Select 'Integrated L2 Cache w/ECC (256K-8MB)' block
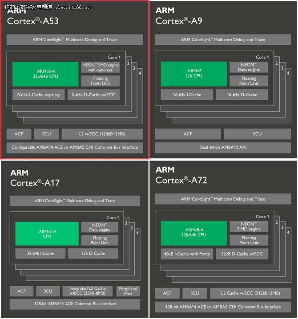The image size is (298, 319). 88,291
